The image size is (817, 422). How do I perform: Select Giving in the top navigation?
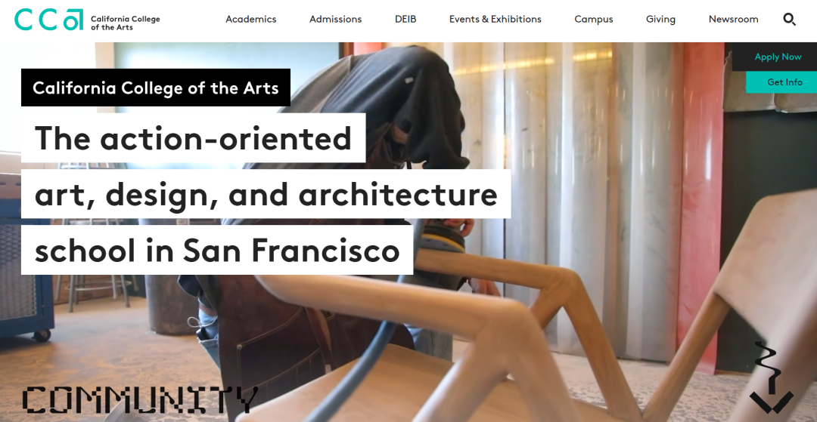pyautogui.click(x=660, y=19)
